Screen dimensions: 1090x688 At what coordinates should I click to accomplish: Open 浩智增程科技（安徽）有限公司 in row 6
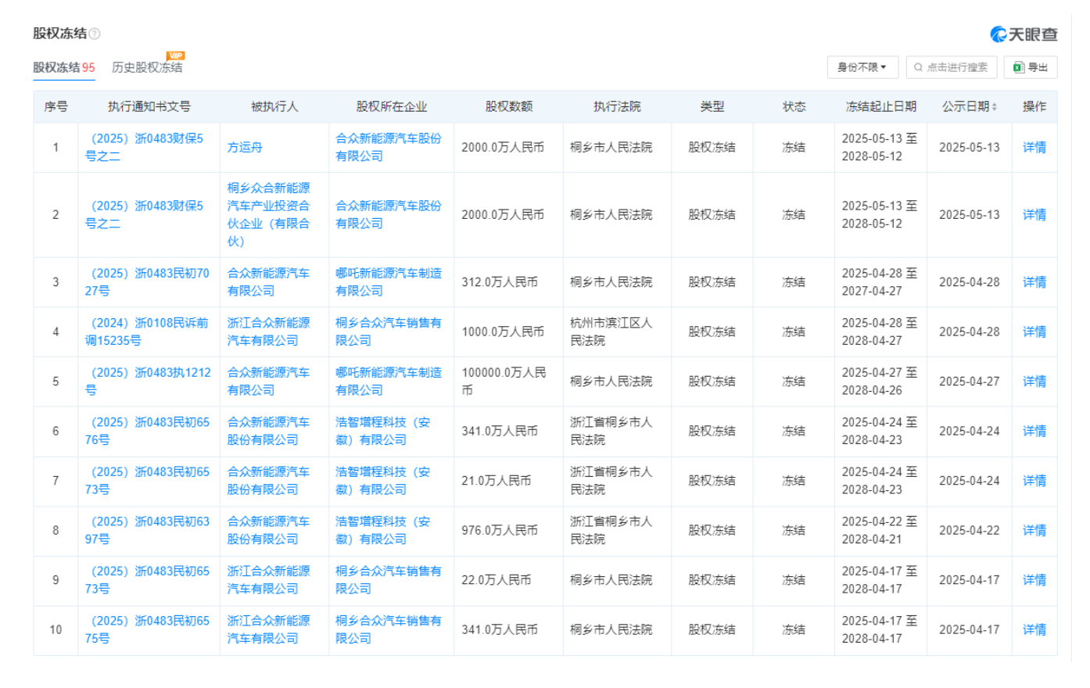coord(383,431)
